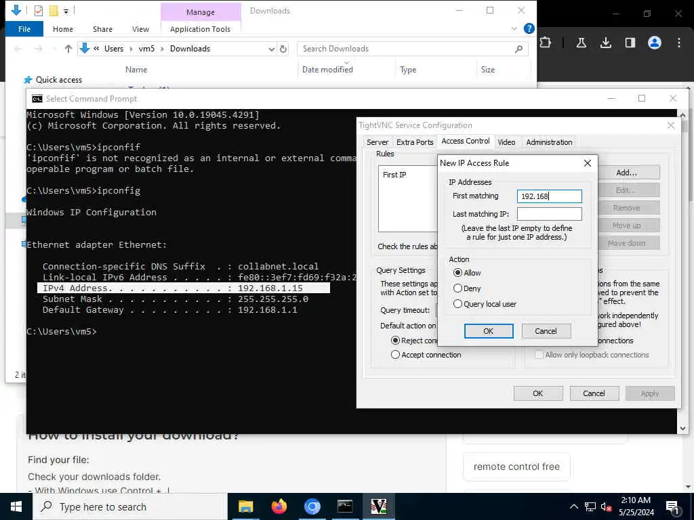Click Explorer forward navigation arrow

(39, 49)
